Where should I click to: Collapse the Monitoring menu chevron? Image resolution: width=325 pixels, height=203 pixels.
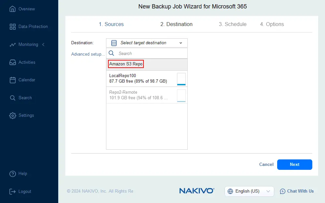pos(43,44)
